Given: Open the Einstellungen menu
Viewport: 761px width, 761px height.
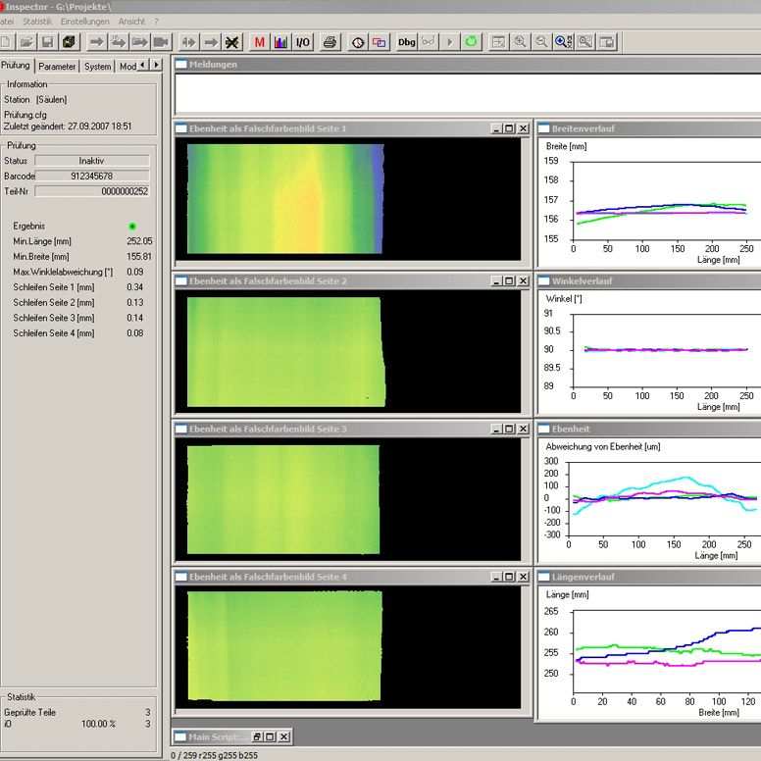Looking at the screenshot, I should 85,22.
